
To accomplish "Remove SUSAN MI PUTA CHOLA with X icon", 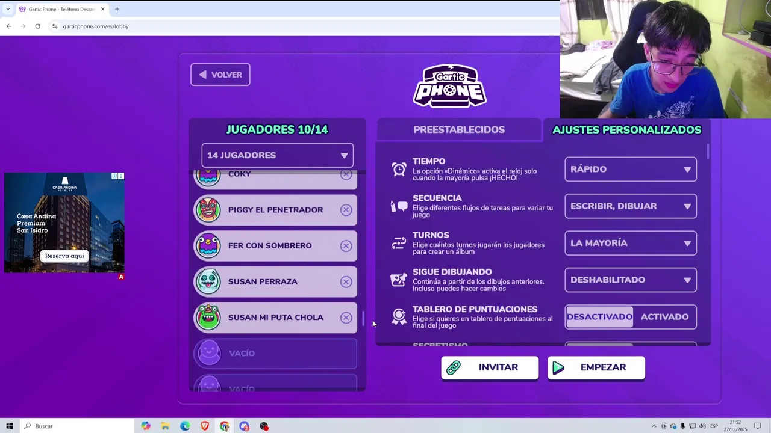I will click(x=346, y=317).
